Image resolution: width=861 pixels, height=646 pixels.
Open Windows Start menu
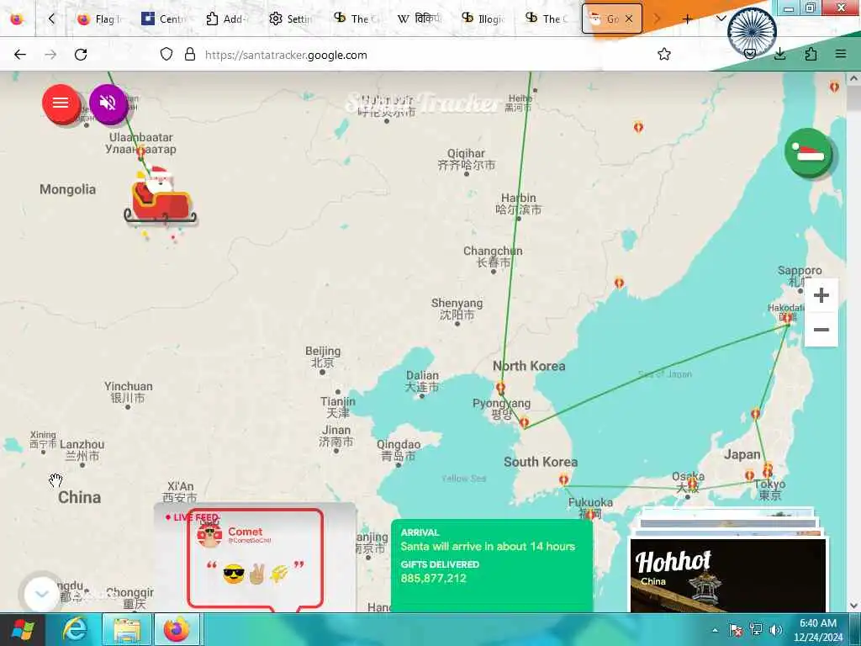pos(22,629)
